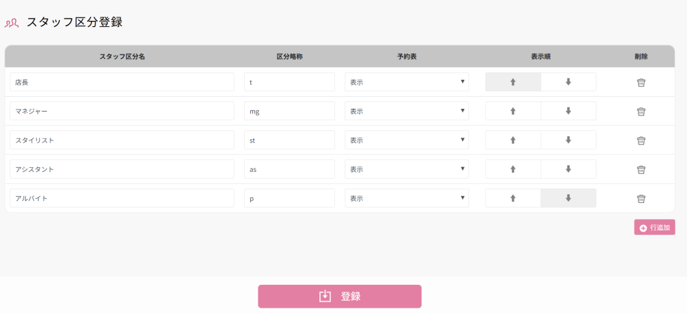Move スタイリスト row down in display order
The width and height of the screenshot is (687, 313).
[568, 140]
